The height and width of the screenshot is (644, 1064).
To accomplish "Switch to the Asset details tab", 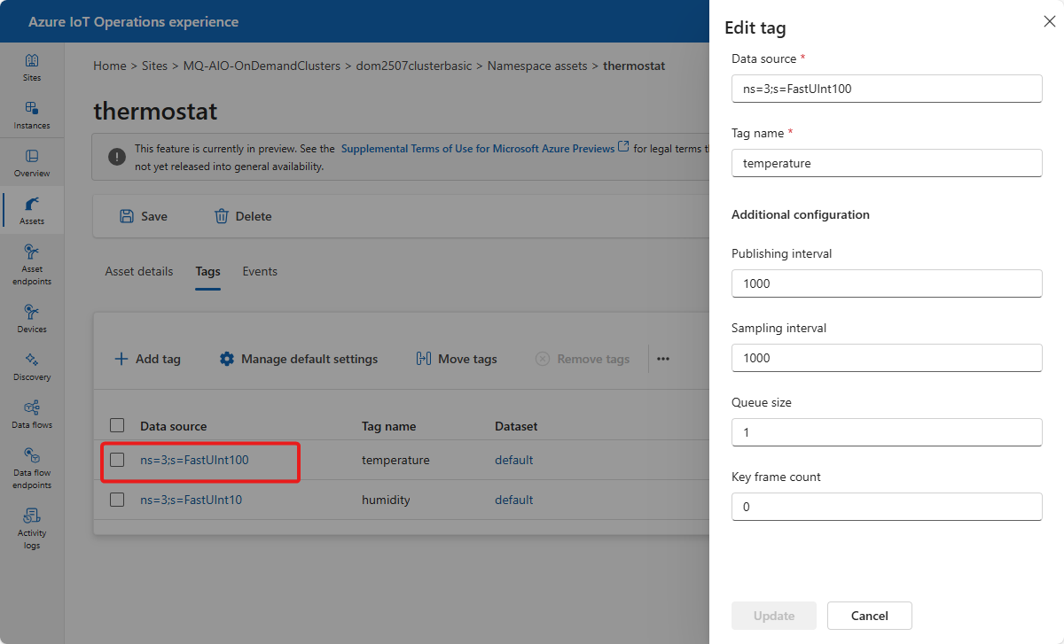I will click(x=139, y=271).
